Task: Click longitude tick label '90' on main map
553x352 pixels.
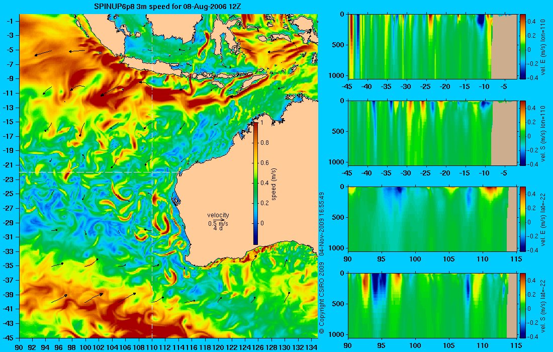Action: point(20,347)
